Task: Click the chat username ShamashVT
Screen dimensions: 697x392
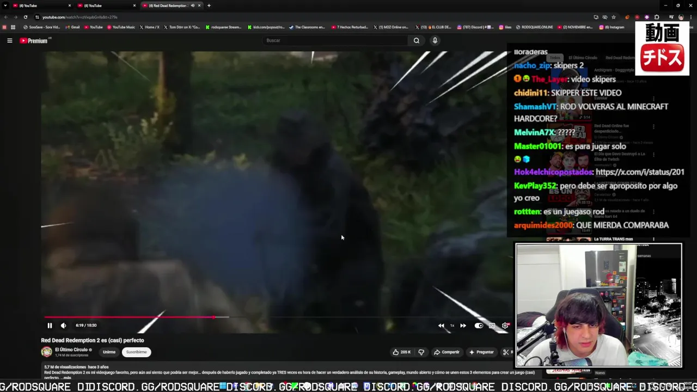Action: coord(536,107)
